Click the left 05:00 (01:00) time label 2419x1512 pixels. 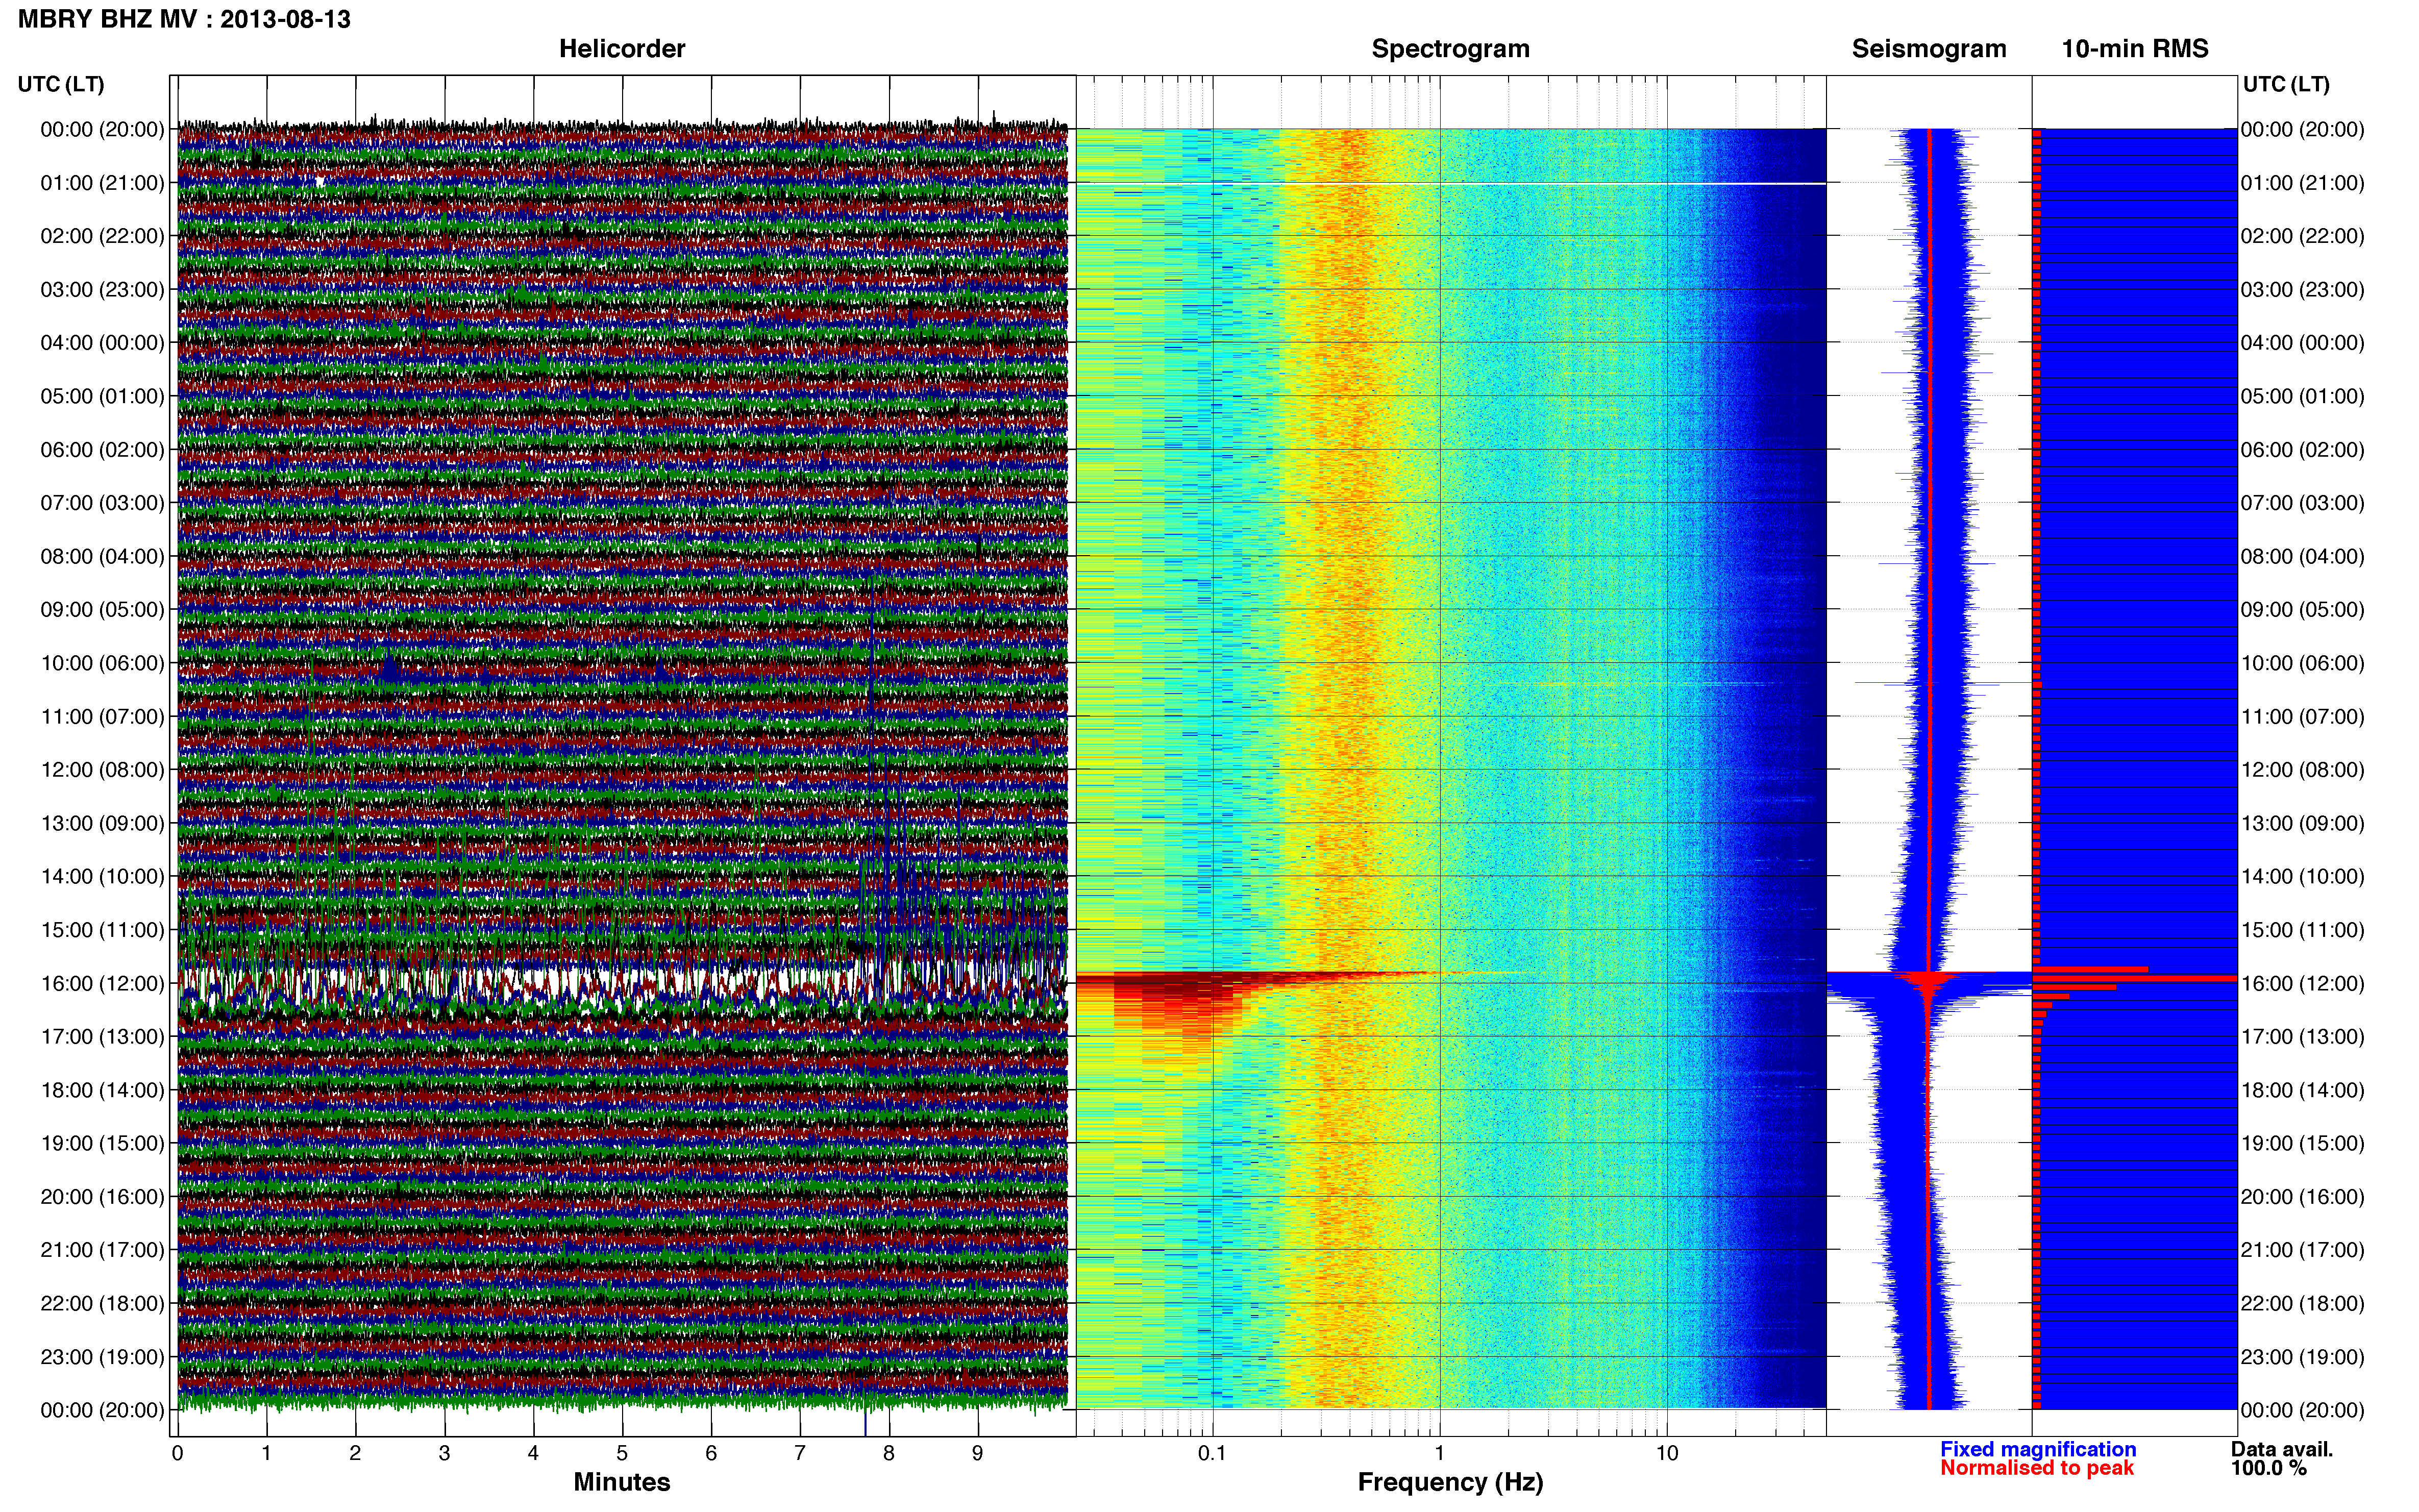[x=102, y=396]
